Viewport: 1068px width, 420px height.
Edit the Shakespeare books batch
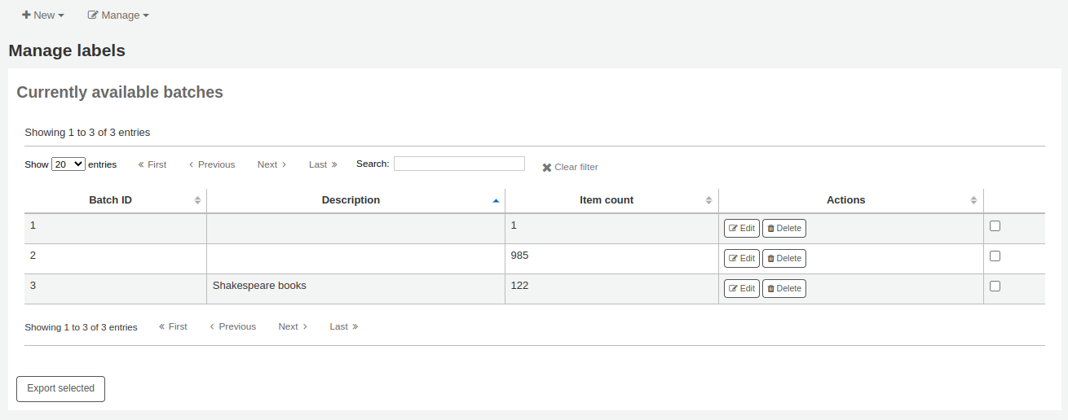tap(741, 289)
